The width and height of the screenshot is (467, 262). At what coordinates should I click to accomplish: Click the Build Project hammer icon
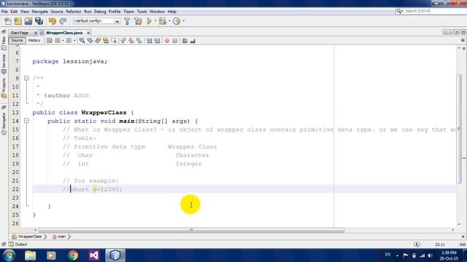[127, 21]
